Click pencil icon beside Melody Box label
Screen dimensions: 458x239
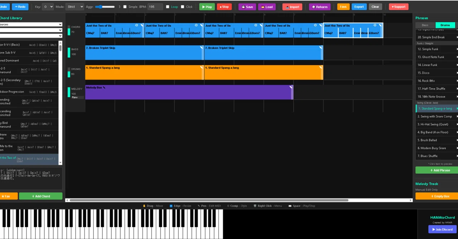104,87
